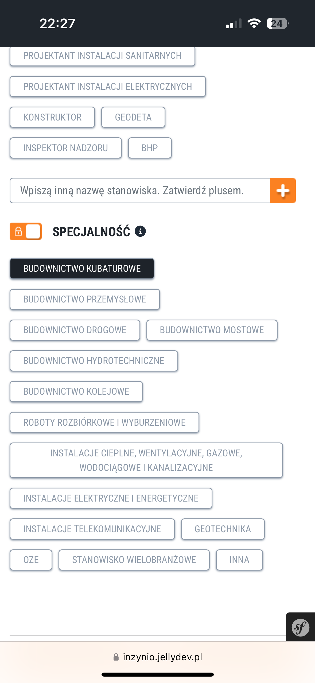Choose the Inna specialty option
This screenshot has width=315, height=683.
pos(239,560)
